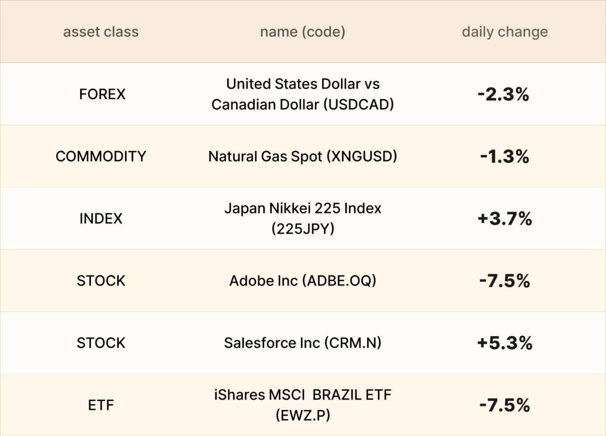Click the "asset class" column header
Screen dimensions: 606x436
101,32
